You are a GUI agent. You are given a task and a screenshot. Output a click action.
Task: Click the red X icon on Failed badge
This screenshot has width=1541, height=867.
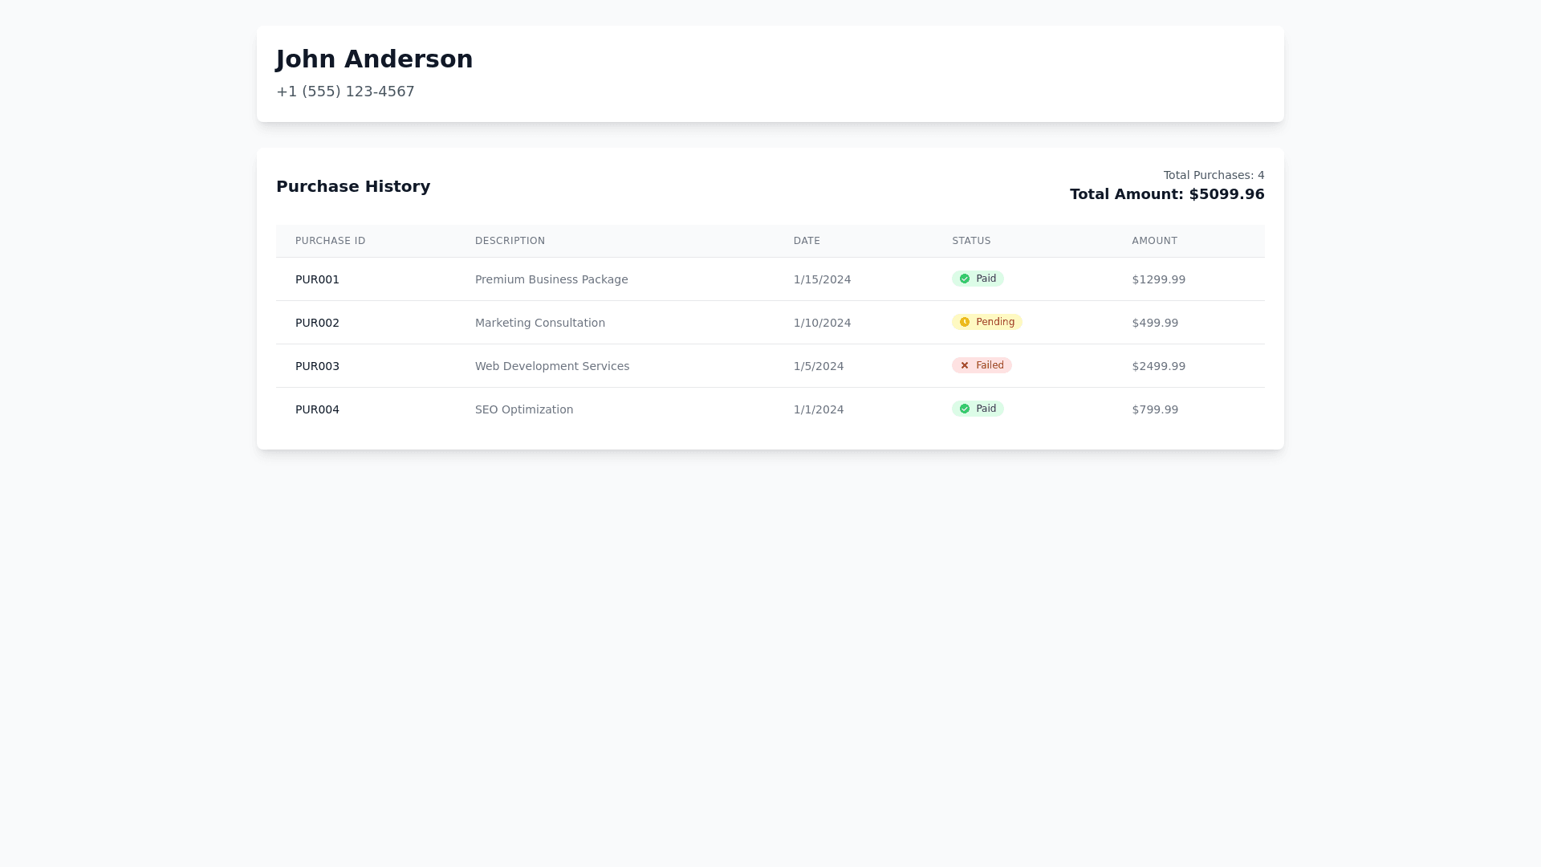965,365
